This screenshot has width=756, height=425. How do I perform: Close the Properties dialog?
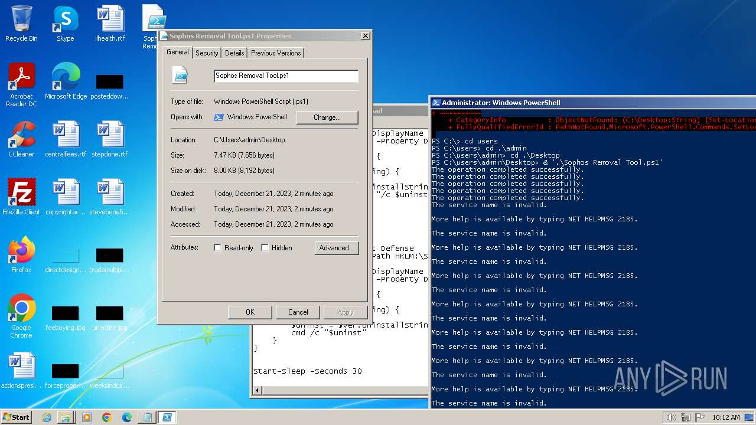coord(366,36)
